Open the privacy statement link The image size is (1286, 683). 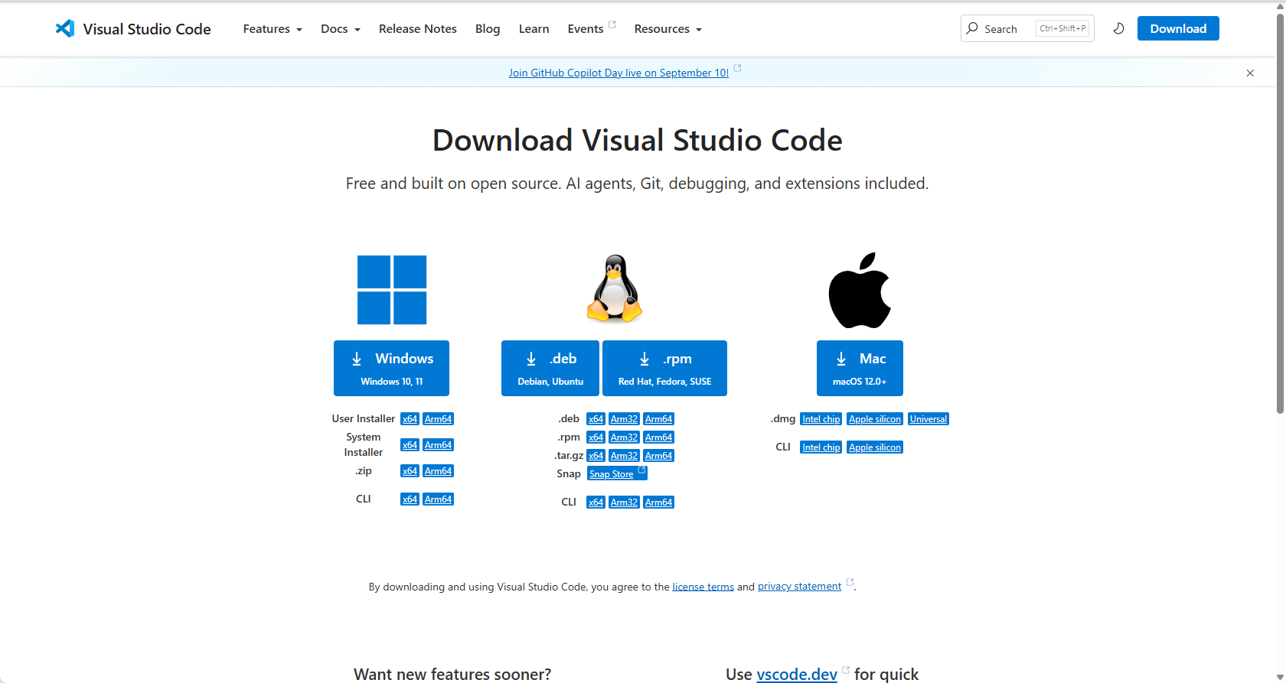point(799,587)
